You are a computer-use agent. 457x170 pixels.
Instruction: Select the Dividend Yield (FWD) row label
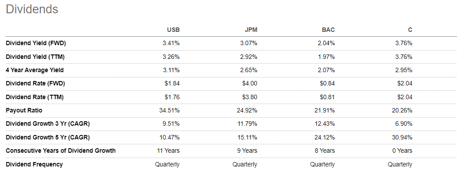(x=36, y=43)
